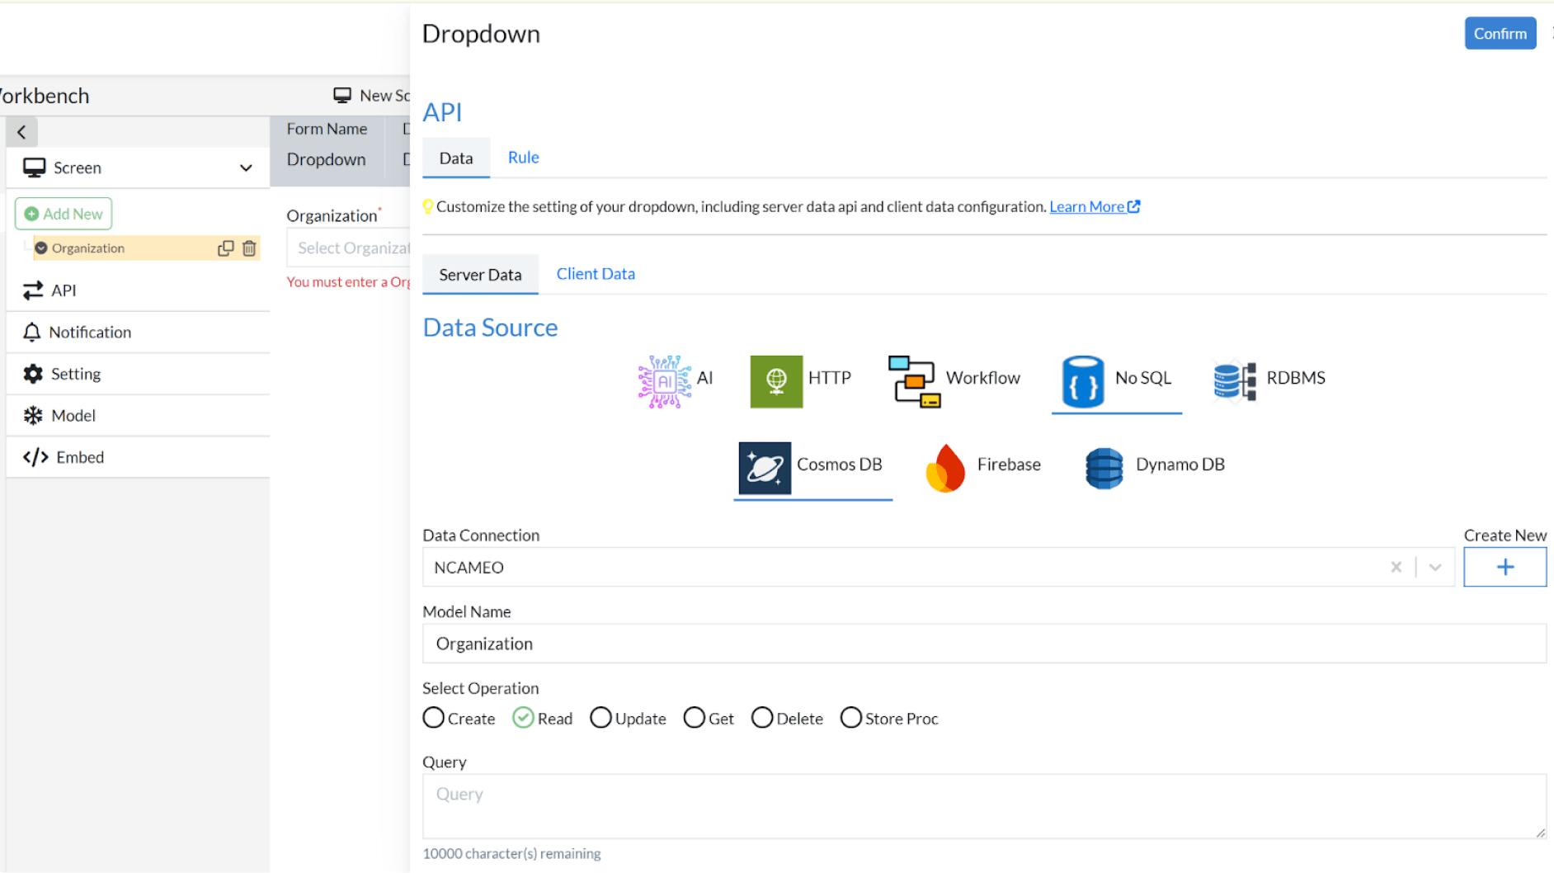Choose the Update operation radio button
Screen dimensions: 1554x873
tap(600, 718)
